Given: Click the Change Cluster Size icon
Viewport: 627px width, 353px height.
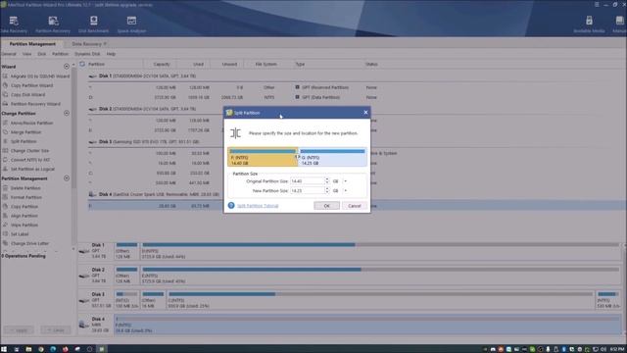Looking at the screenshot, I should tap(5, 150).
